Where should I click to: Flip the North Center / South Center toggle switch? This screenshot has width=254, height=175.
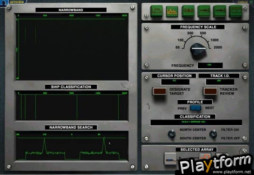pyautogui.click(x=172, y=134)
